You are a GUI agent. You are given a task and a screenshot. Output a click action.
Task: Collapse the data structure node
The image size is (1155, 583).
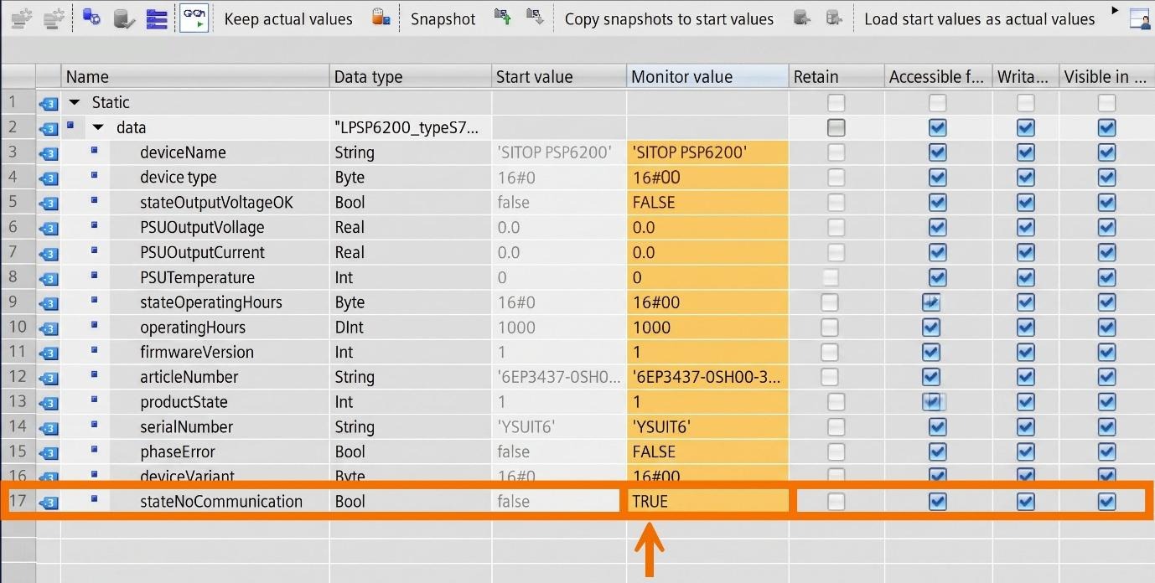[x=99, y=127]
